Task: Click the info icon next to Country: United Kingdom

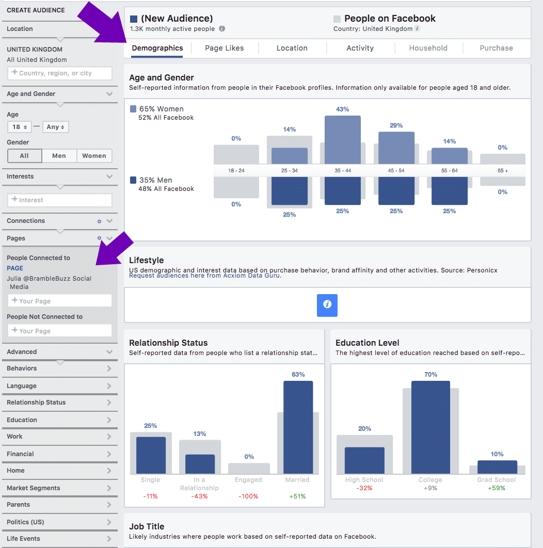Action: tap(417, 29)
